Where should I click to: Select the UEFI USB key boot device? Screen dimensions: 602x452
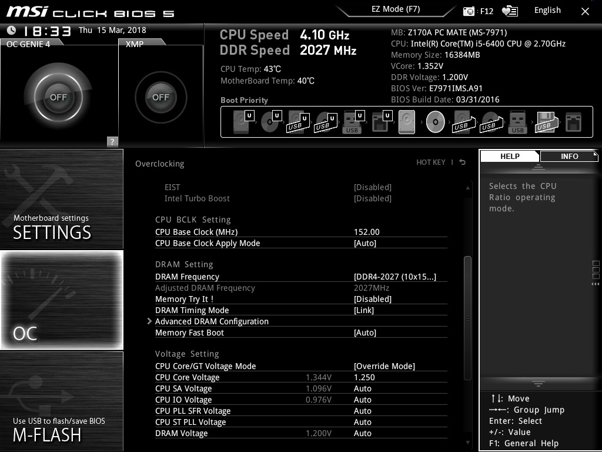pyautogui.click(x=353, y=122)
